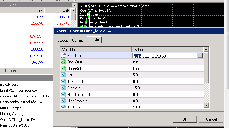Click bid price 1.00820
Viewport: 229px width, 128px height.
(x=36, y=49)
